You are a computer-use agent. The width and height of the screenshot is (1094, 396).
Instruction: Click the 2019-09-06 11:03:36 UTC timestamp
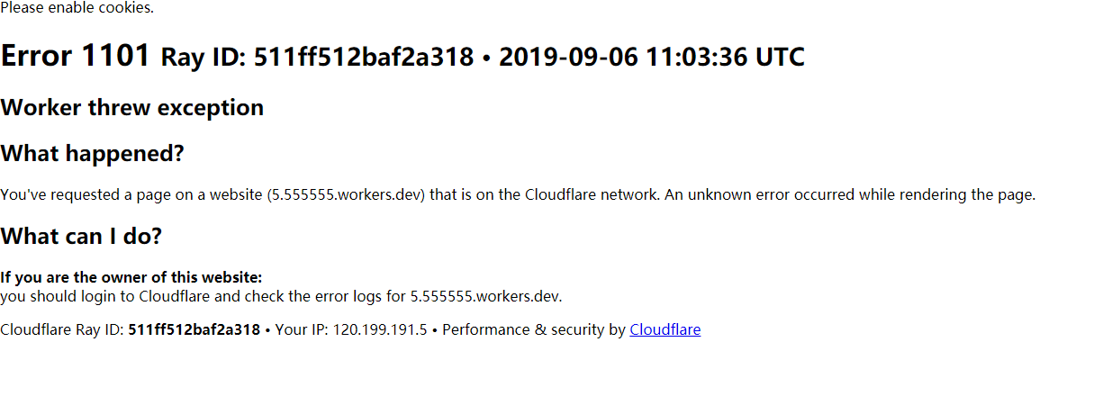click(x=651, y=58)
